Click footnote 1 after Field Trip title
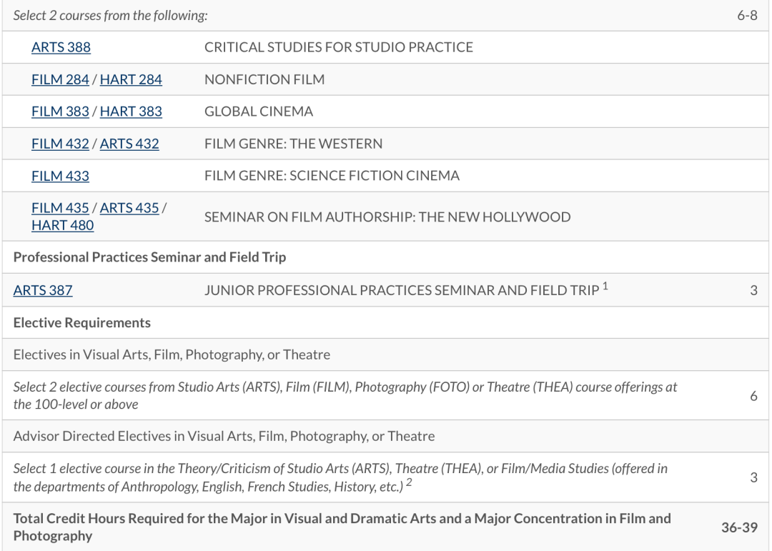 [x=605, y=287]
